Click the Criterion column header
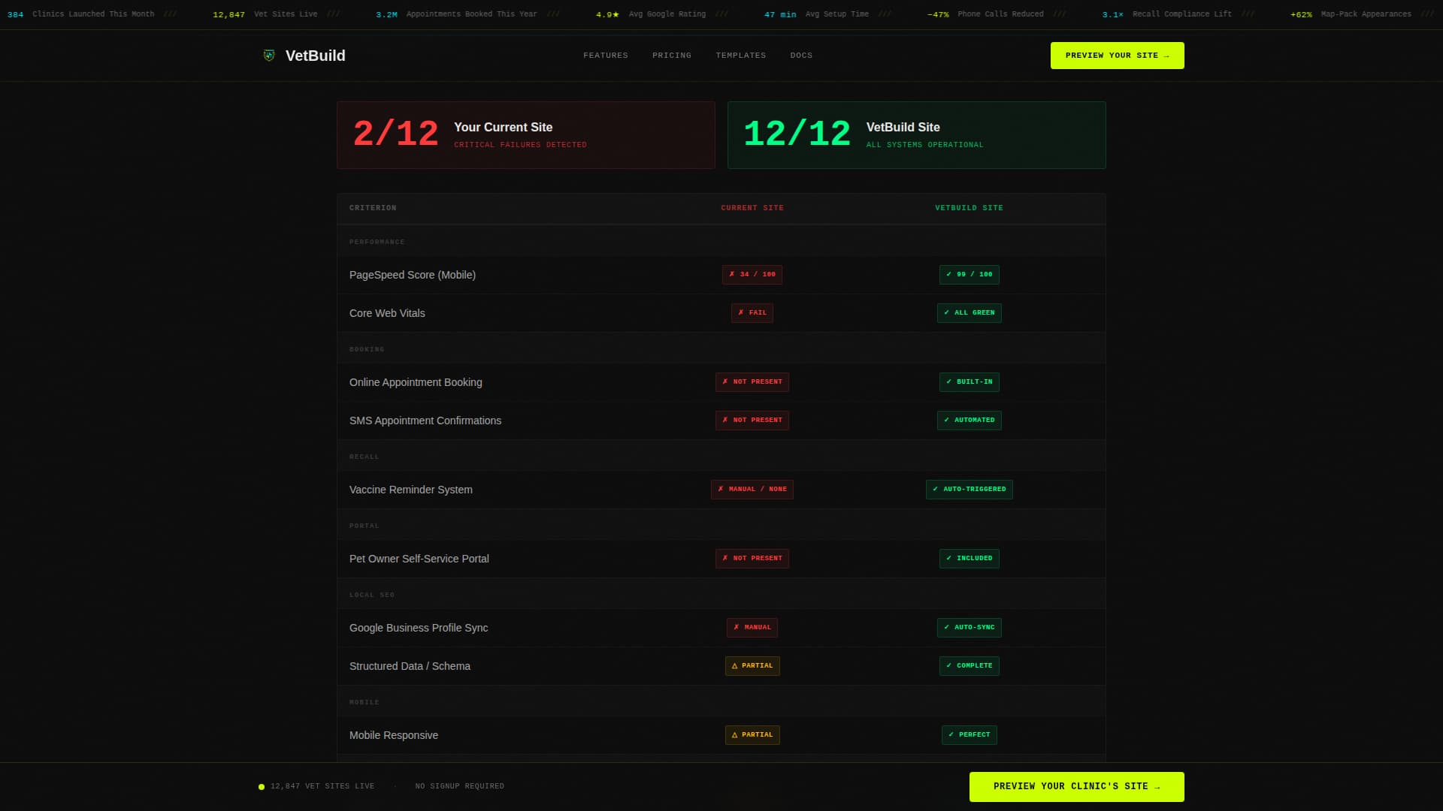The image size is (1443, 811). tap(373, 208)
